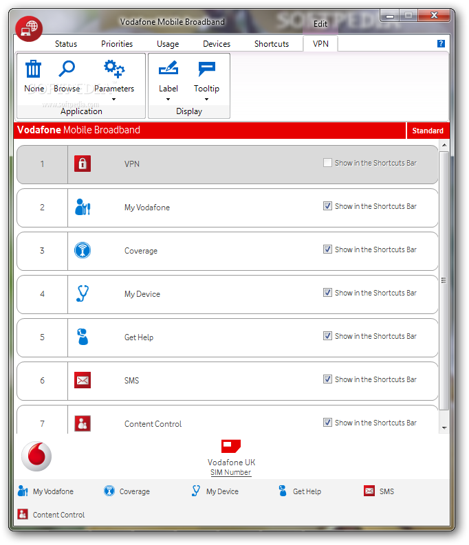469x545 pixels.
Task: Switch to the Shortcuts tab
Action: point(272,44)
